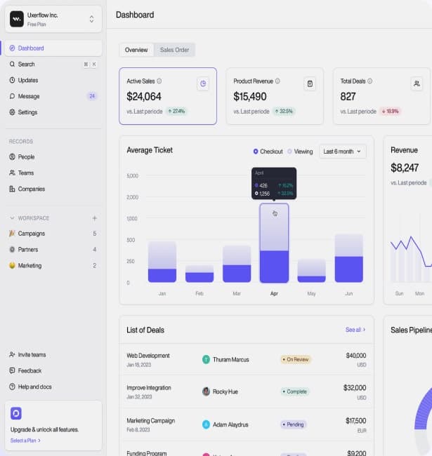The image size is (432, 456).
Task: Select the Viewing radio option
Action: (289, 152)
